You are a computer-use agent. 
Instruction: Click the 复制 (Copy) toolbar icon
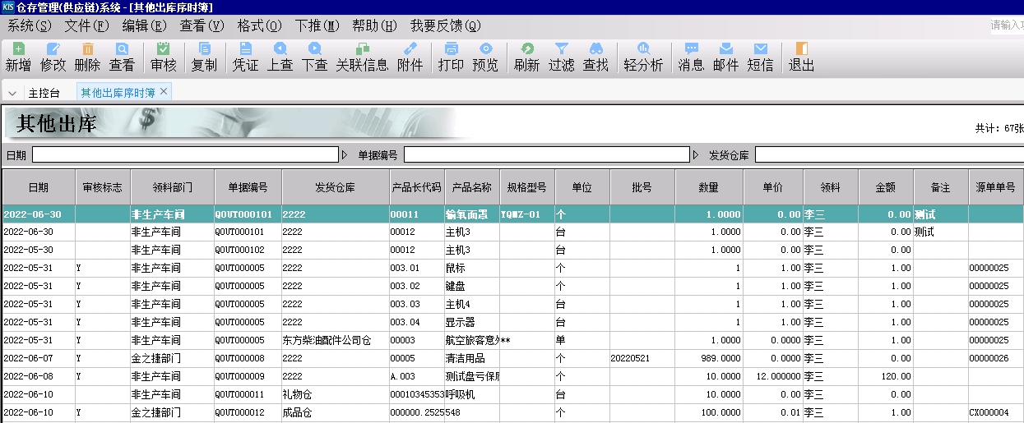(x=204, y=57)
